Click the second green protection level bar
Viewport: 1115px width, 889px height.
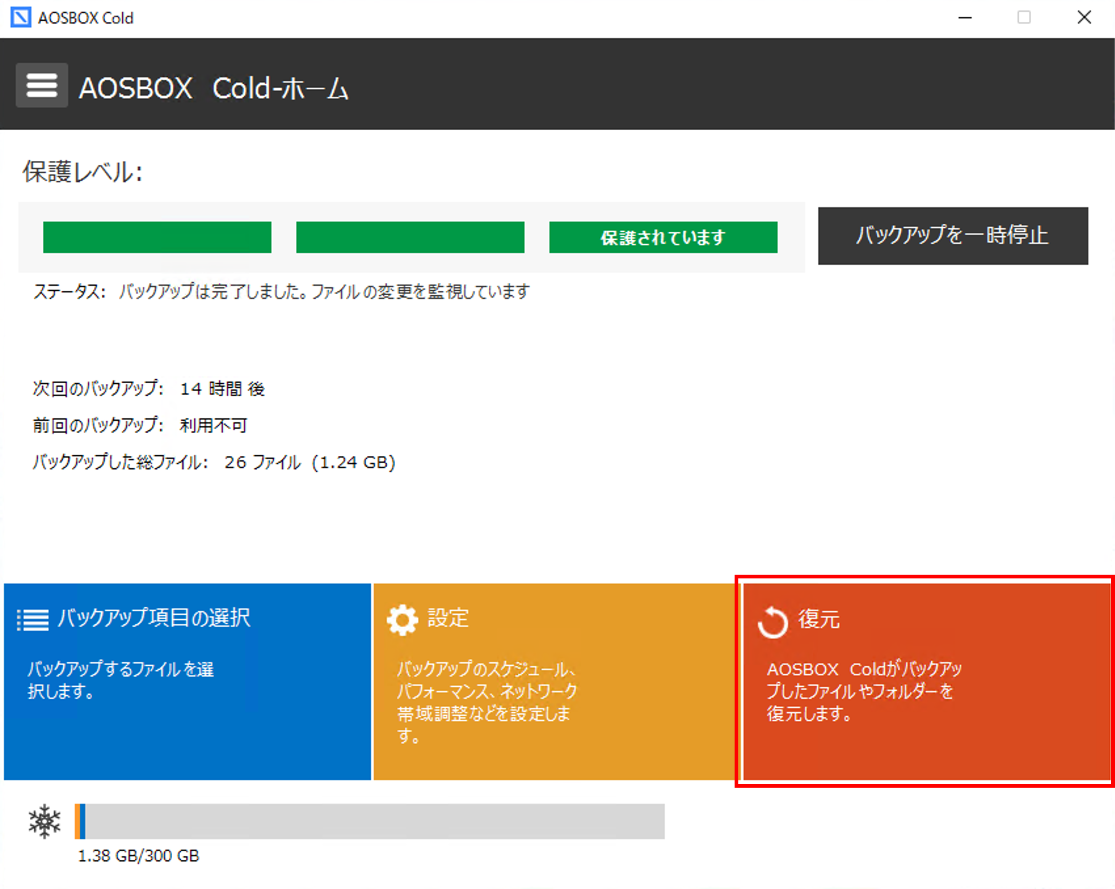(x=410, y=237)
